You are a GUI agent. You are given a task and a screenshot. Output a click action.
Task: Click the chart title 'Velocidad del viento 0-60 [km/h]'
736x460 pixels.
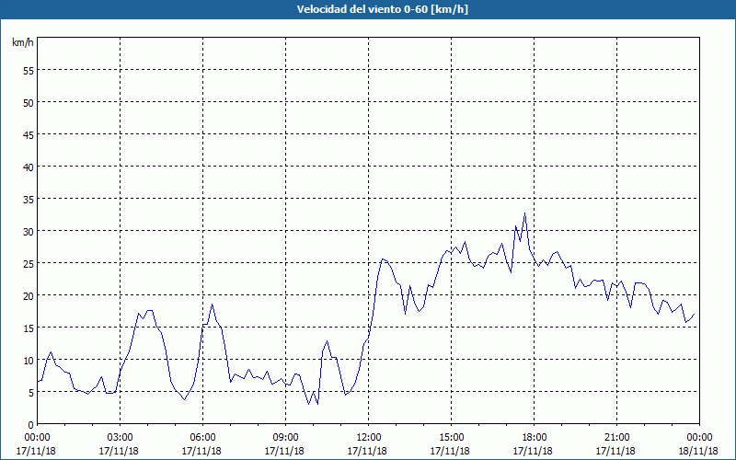(382, 9)
